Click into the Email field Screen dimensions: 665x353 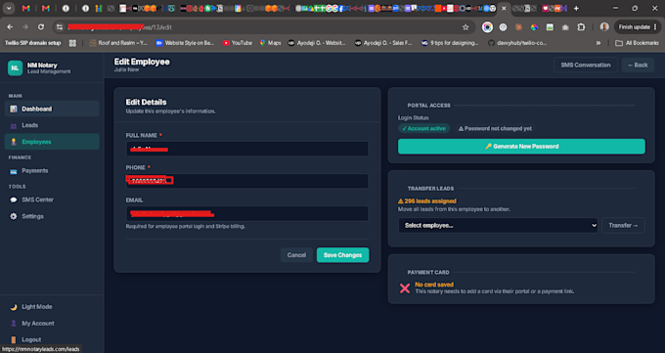tap(247, 213)
